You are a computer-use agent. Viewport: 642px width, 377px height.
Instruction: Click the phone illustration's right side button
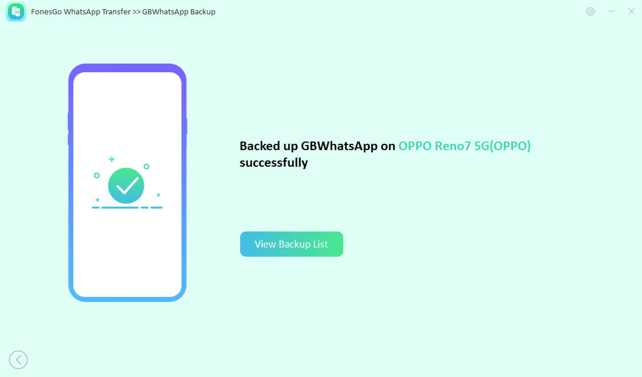186,126
